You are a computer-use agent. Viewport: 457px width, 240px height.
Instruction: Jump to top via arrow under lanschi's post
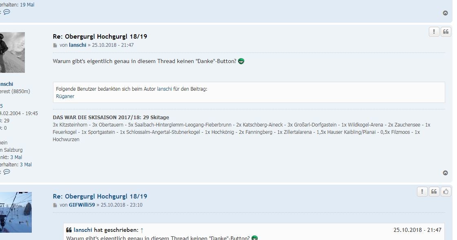(445, 173)
